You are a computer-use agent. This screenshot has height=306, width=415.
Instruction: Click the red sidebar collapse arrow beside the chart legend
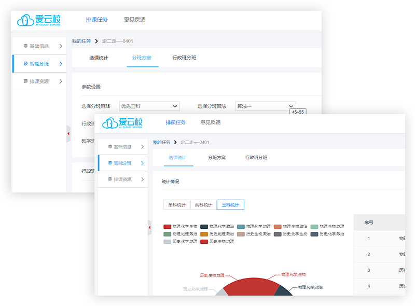point(150,227)
